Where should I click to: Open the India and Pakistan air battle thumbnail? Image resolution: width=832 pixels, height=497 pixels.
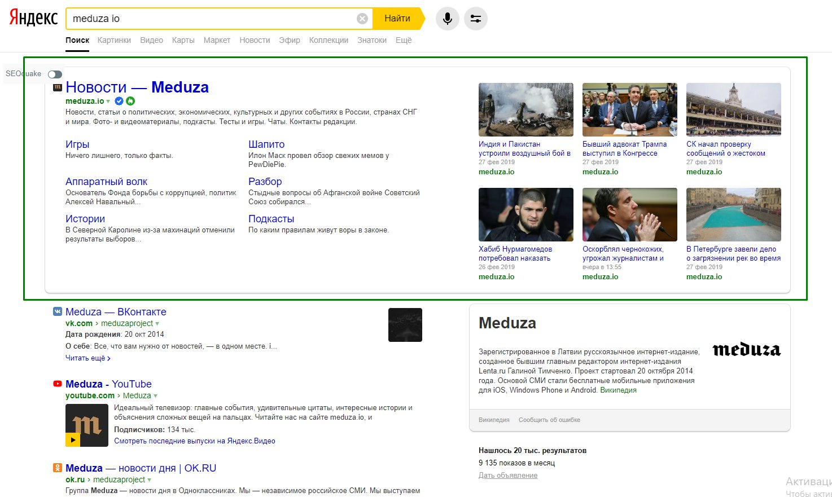[x=526, y=109]
